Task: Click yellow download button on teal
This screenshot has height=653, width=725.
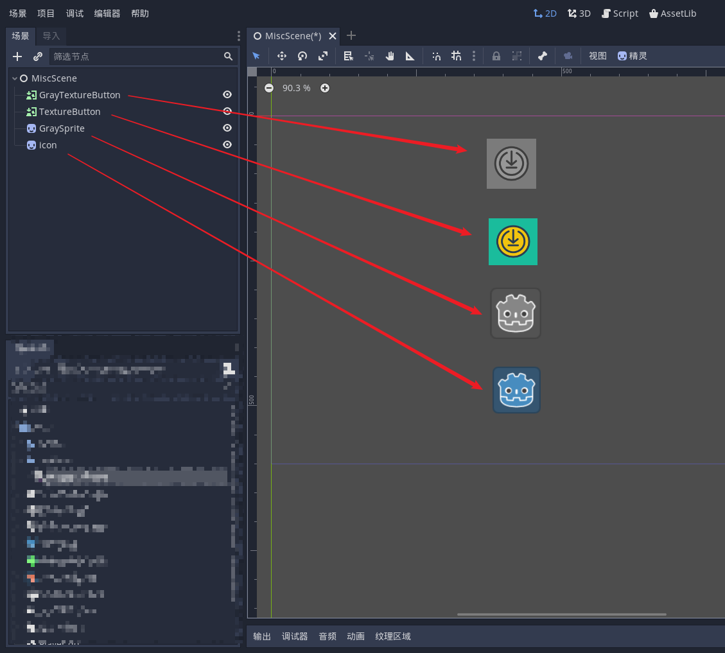Action: [x=513, y=242]
